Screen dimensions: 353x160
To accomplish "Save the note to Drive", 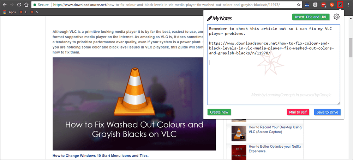I will (x=327, y=112).
